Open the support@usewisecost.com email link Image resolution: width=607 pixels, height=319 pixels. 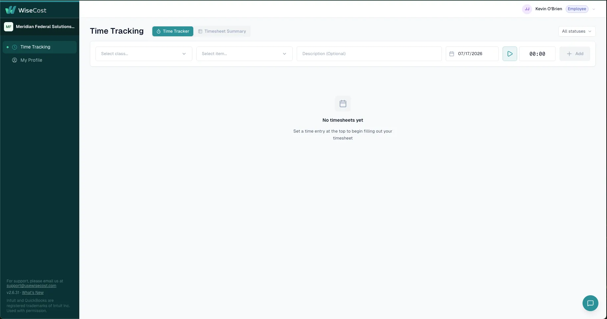pyautogui.click(x=31, y=286)
